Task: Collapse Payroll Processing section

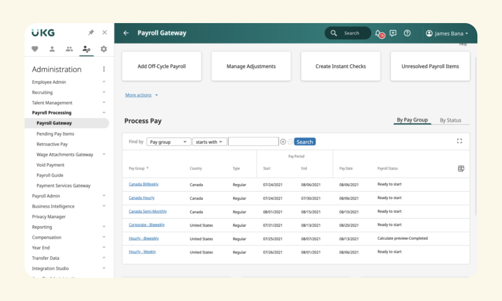Action: coord(104,112)
